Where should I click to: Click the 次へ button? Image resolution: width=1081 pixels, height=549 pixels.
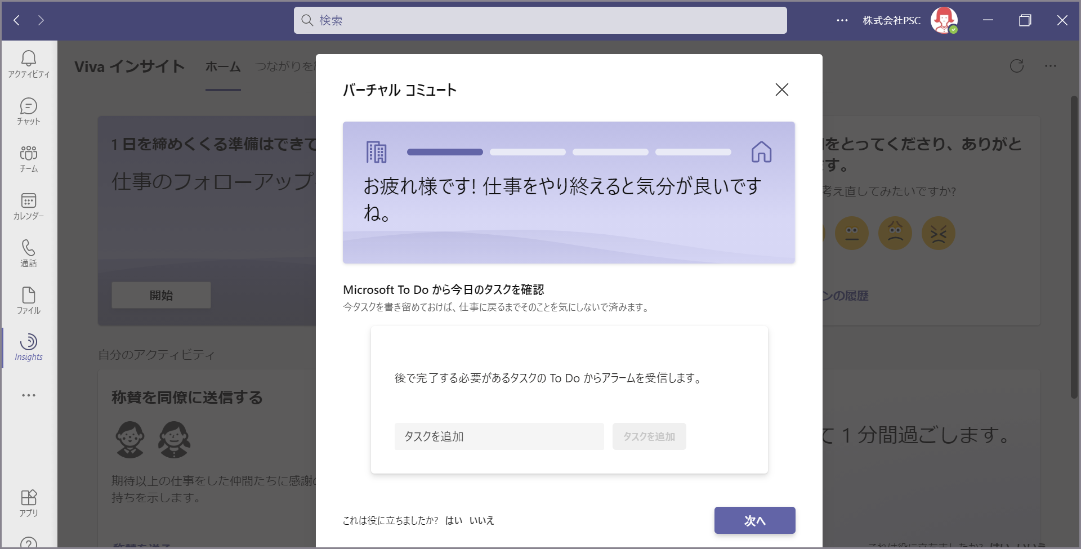click(755, 520)
